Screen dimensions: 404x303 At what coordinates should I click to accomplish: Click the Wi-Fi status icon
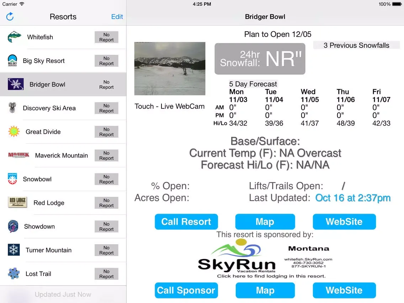pos(22,4)
